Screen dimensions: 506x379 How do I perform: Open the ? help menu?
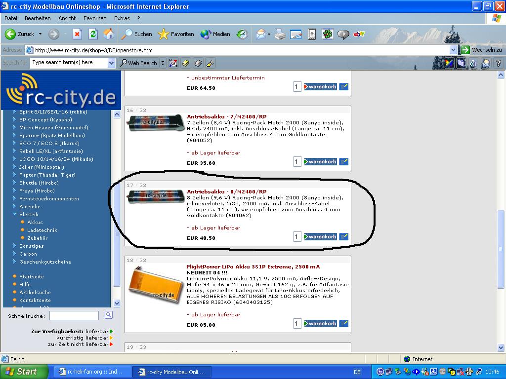pyautogui.click(x=139, y=18)
